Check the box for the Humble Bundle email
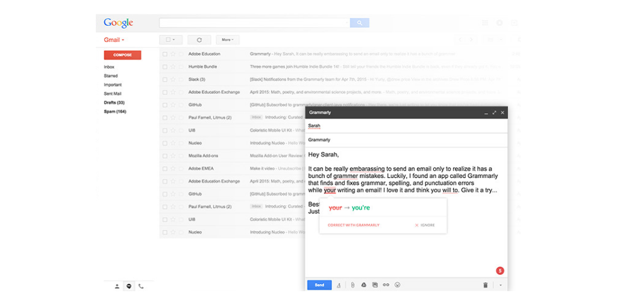Image resolution: width=617 pixels, height=308 pixels. click(165, 67)
